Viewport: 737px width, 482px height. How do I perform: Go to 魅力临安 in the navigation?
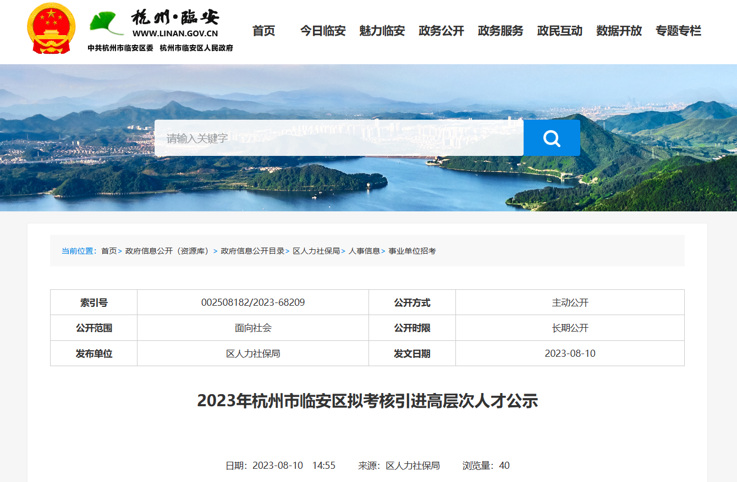click(x=382, y=31)
